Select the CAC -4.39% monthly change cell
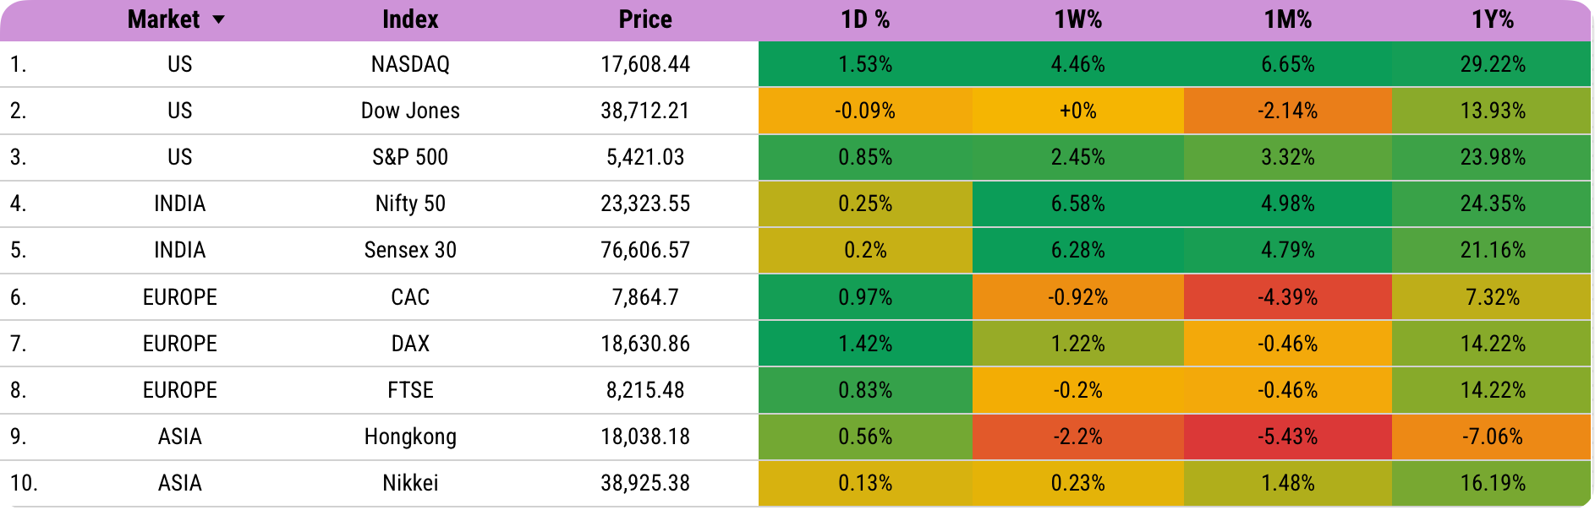1595x510 pixels. tap(1288, 297)
